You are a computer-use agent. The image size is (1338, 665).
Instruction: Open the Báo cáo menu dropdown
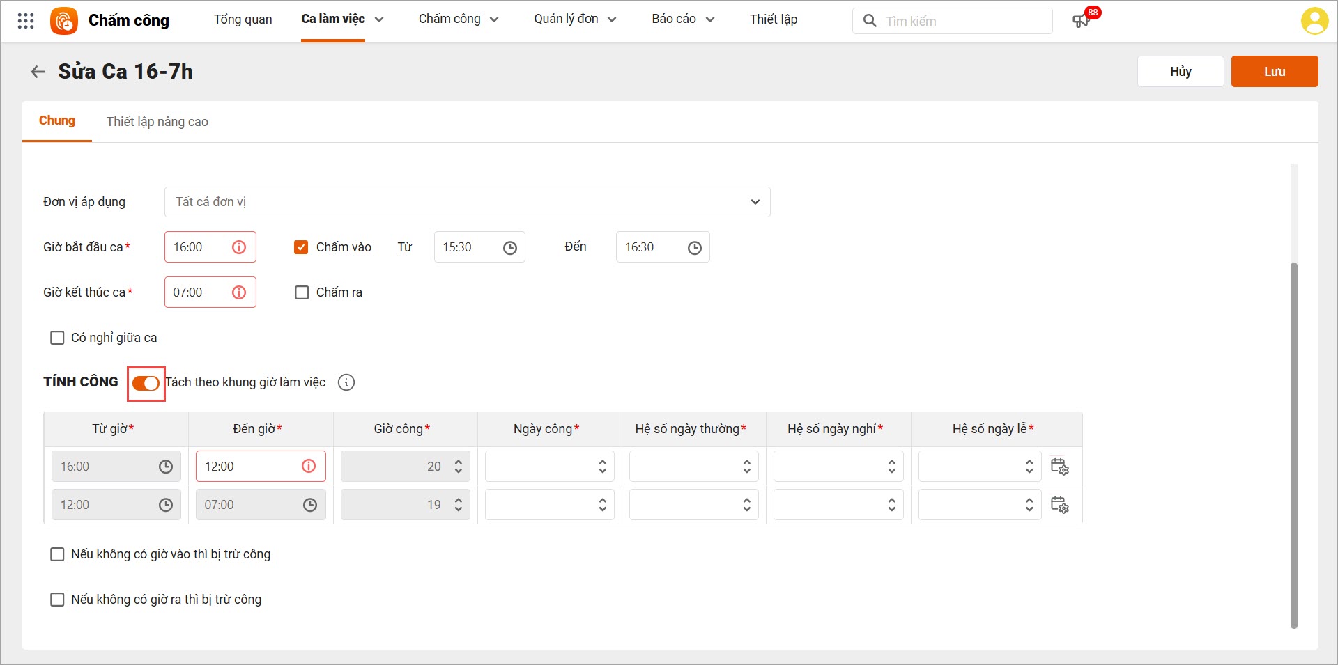click(x=683, y=19)
